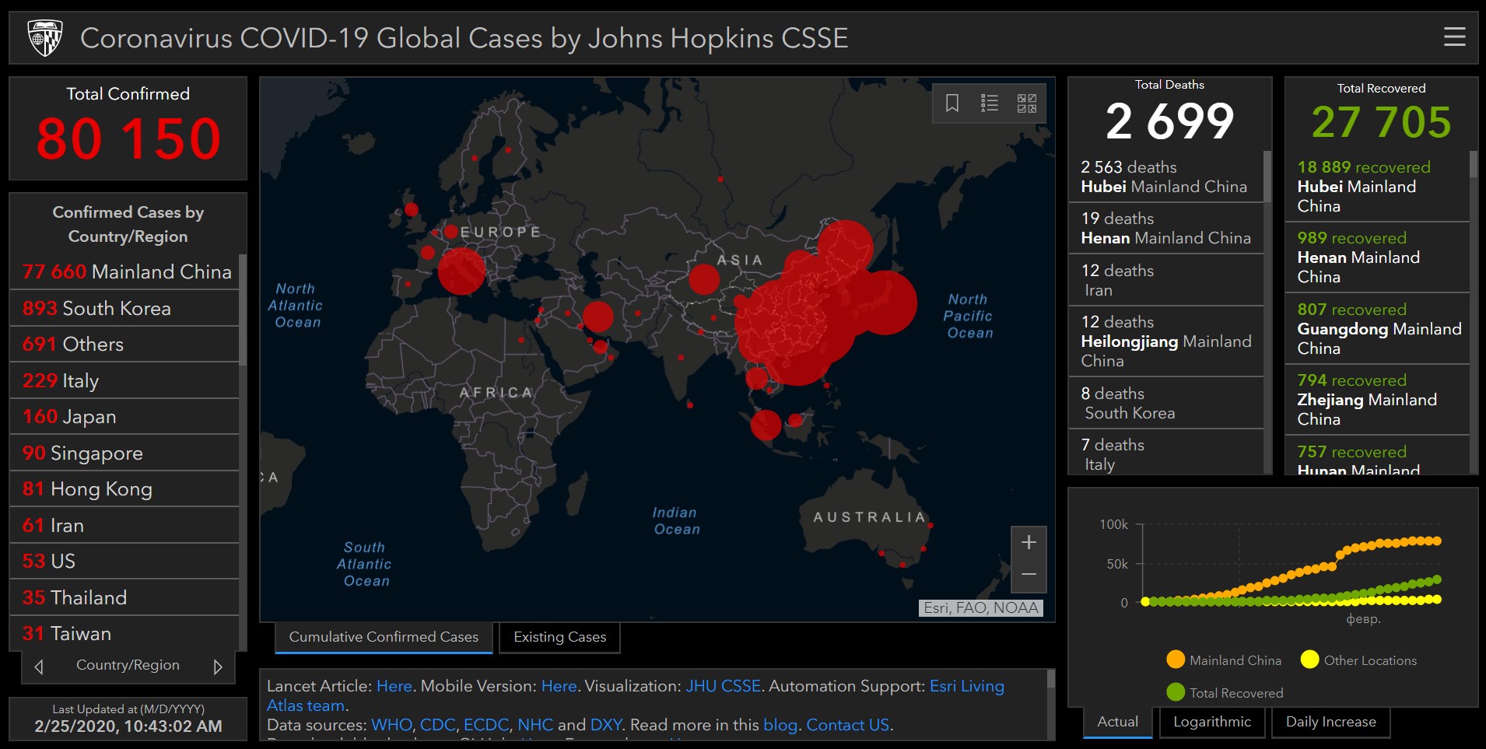This screenshot has height=749, width=1486.
Task: Toggle Total Recovered series in chart legend
Action: click(x=1225, y=693)
